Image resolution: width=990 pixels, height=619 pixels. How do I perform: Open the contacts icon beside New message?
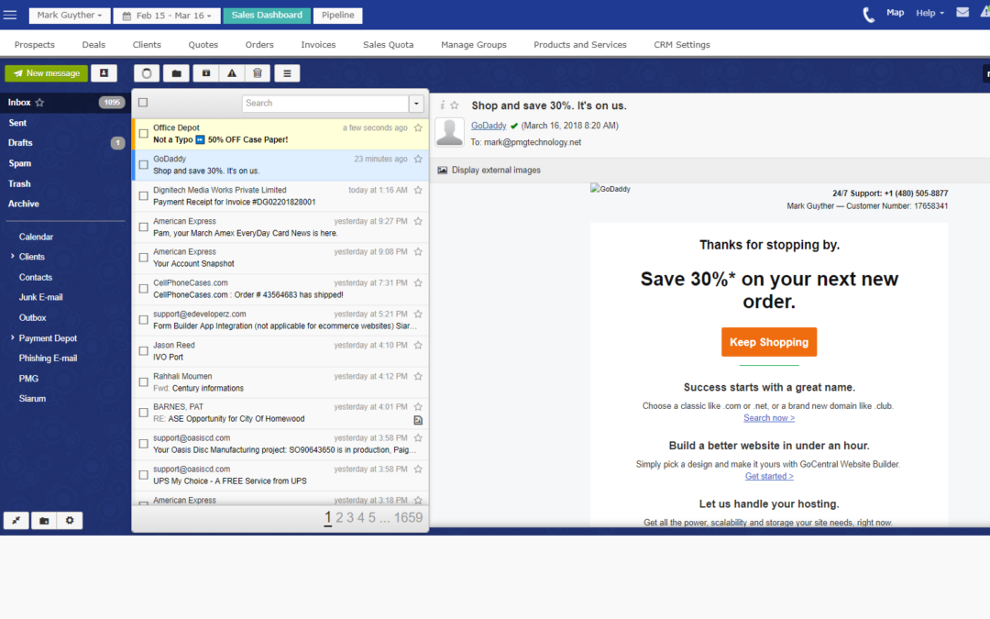point(104,73)
